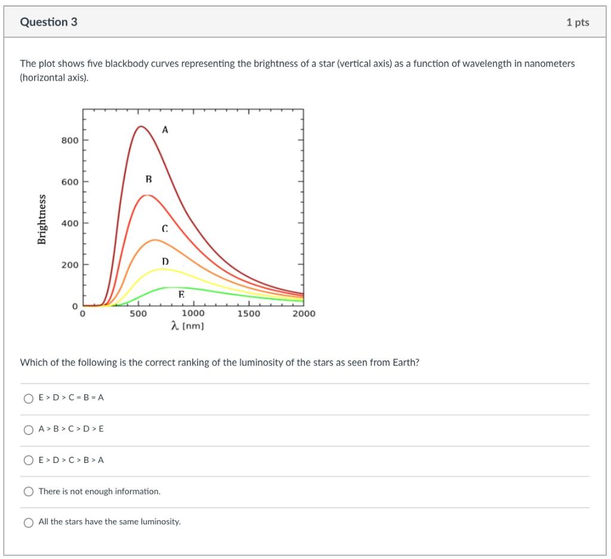Click the λ [nm] axis label

click(187, 324)
